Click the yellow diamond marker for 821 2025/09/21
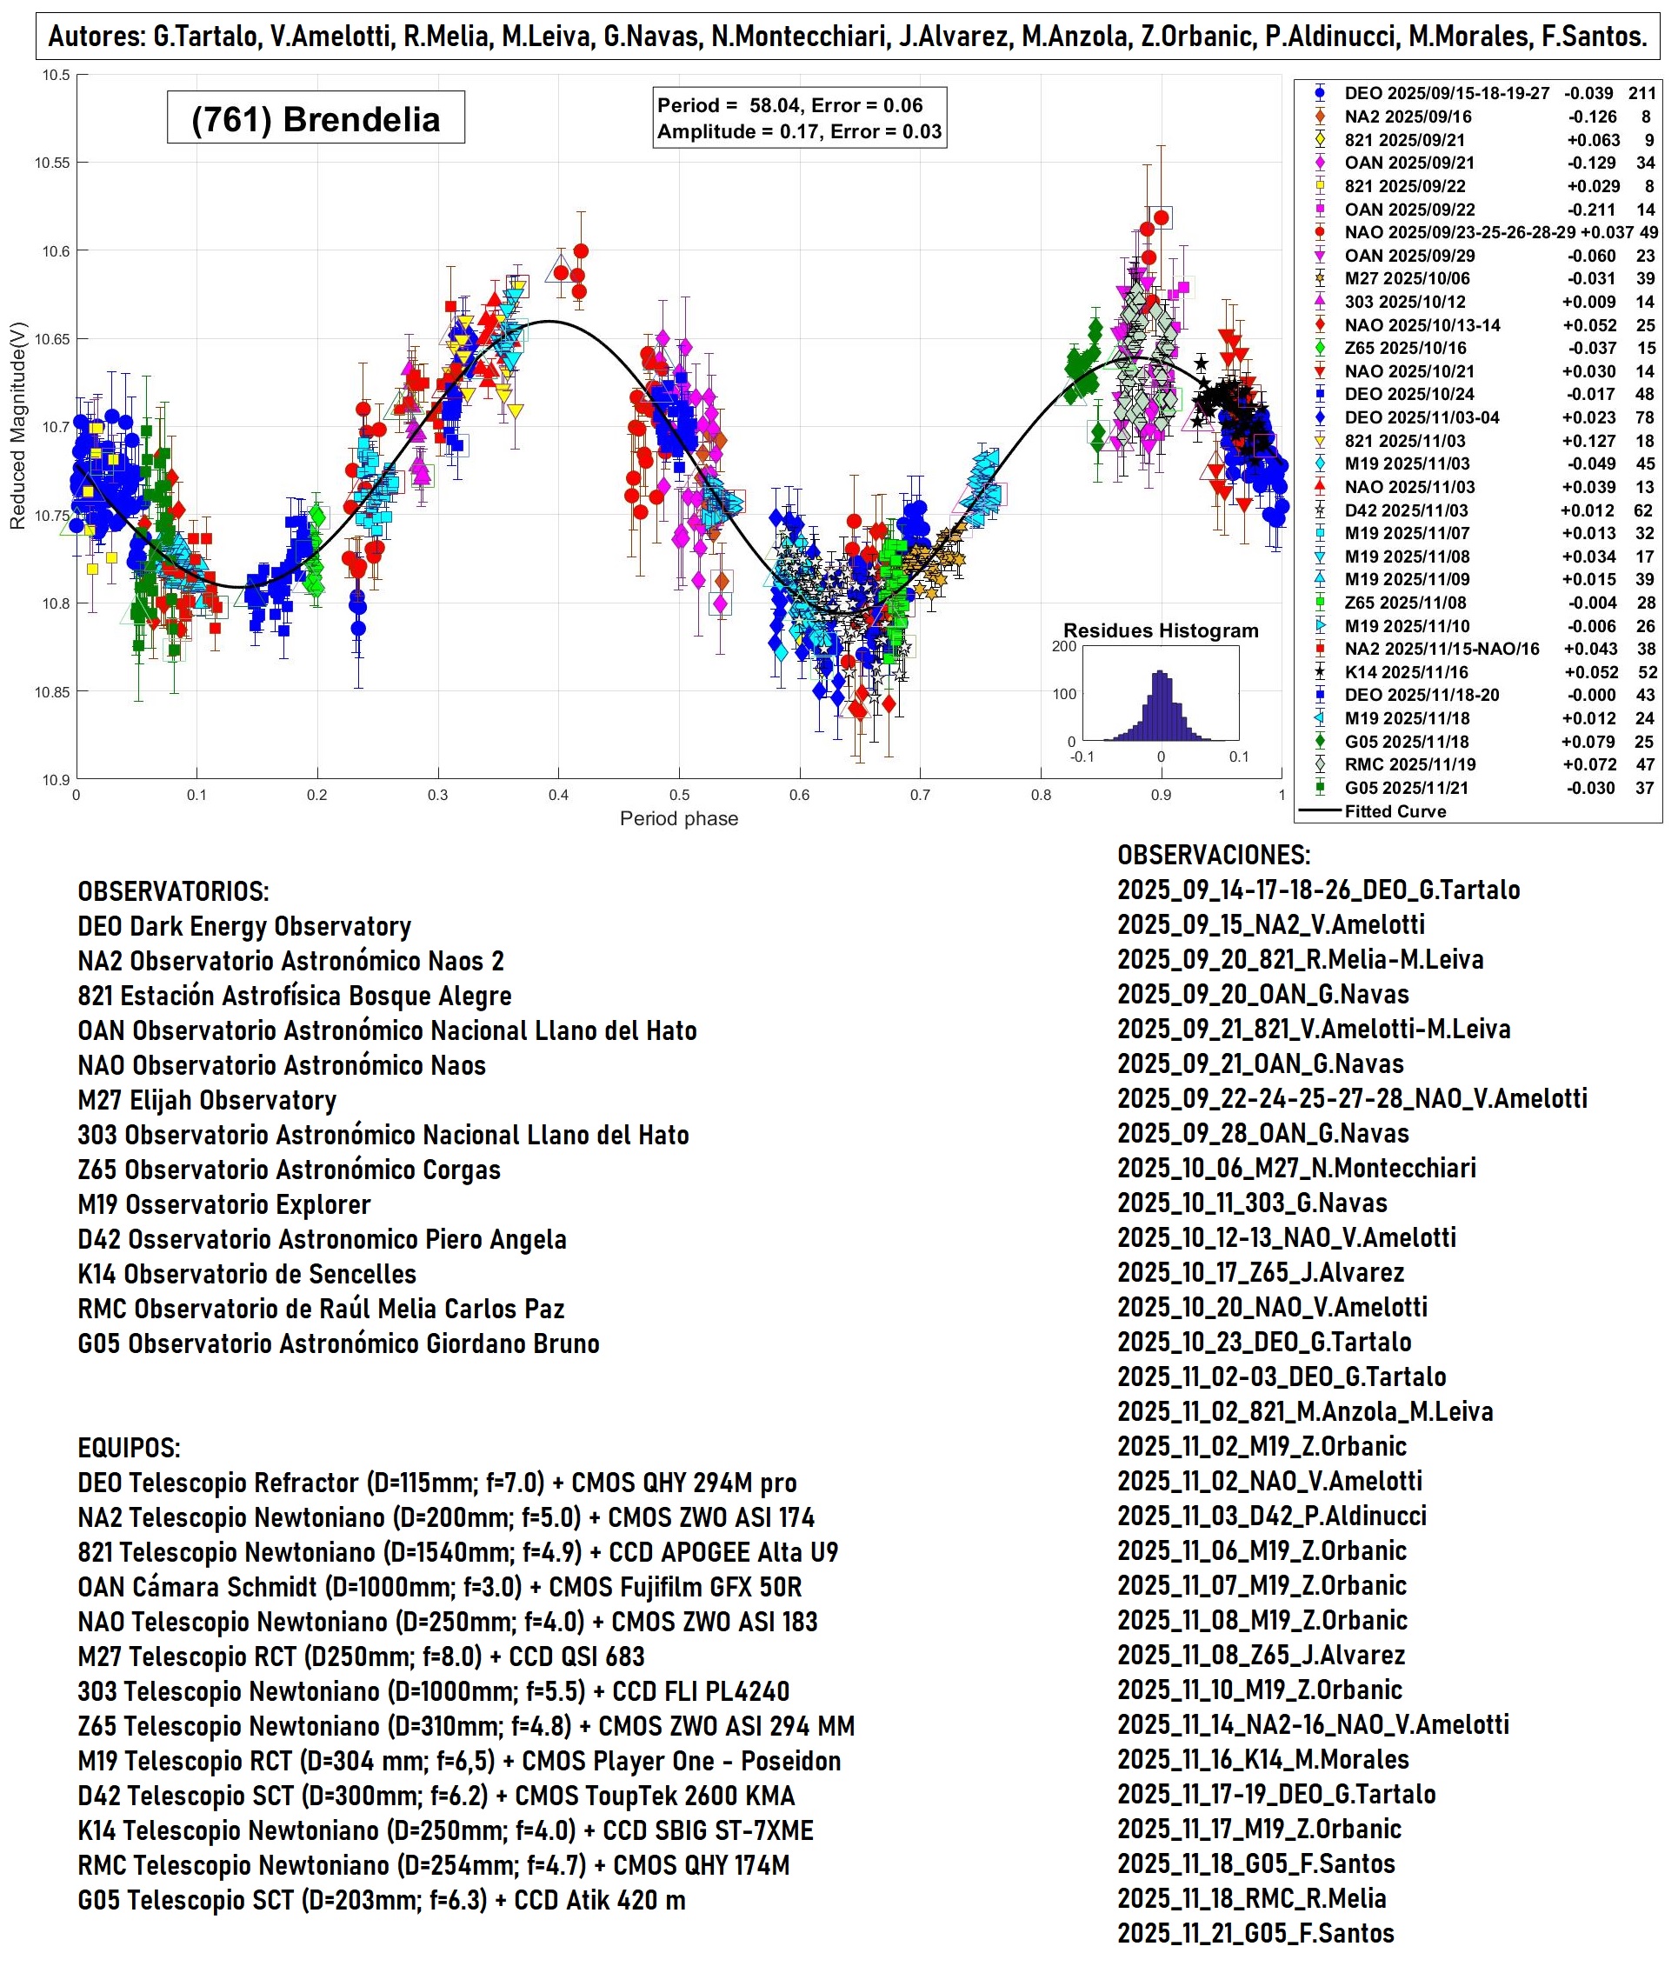The width and height of the screenshot is (1678, 1973). click(x=1320, y=140)
